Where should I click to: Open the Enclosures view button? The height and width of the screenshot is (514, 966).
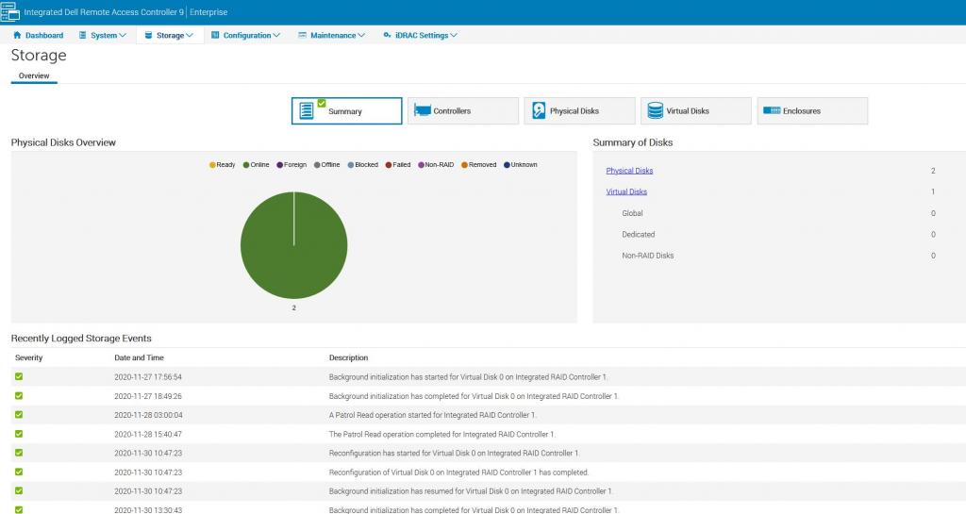click(812, 110)
